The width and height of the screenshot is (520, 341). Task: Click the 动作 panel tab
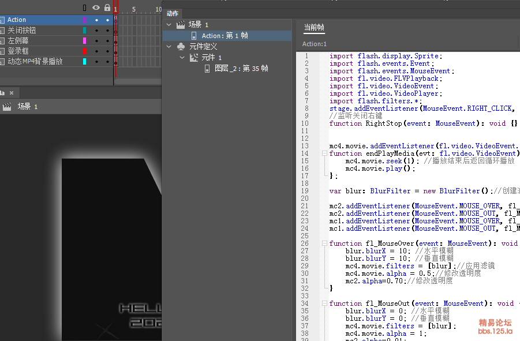point(173,13)
